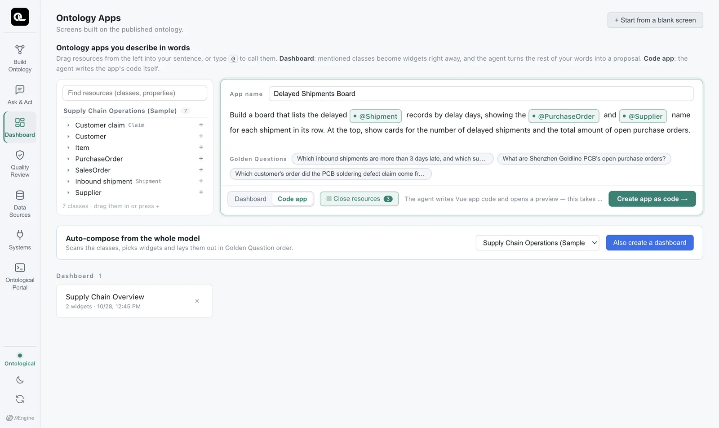Add Item class using its plus icon
The height and width of the screenshot is (428, 719).
coord(201,147)
